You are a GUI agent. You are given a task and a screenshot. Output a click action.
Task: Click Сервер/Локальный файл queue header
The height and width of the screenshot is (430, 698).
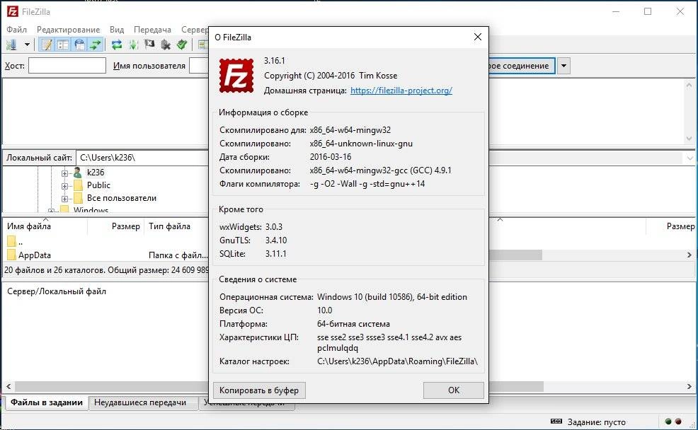point(56,291)
